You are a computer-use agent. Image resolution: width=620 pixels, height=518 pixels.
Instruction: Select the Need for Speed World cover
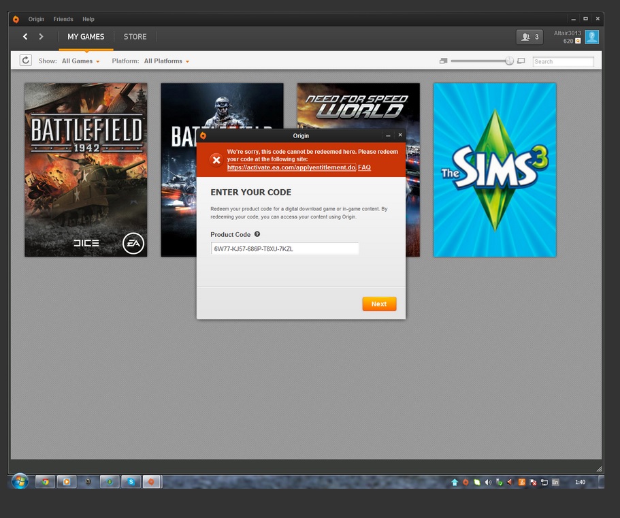pos(358,106)
